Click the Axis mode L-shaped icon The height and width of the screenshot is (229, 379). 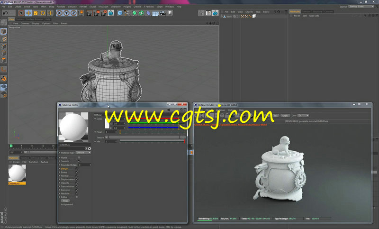point(4,69)
